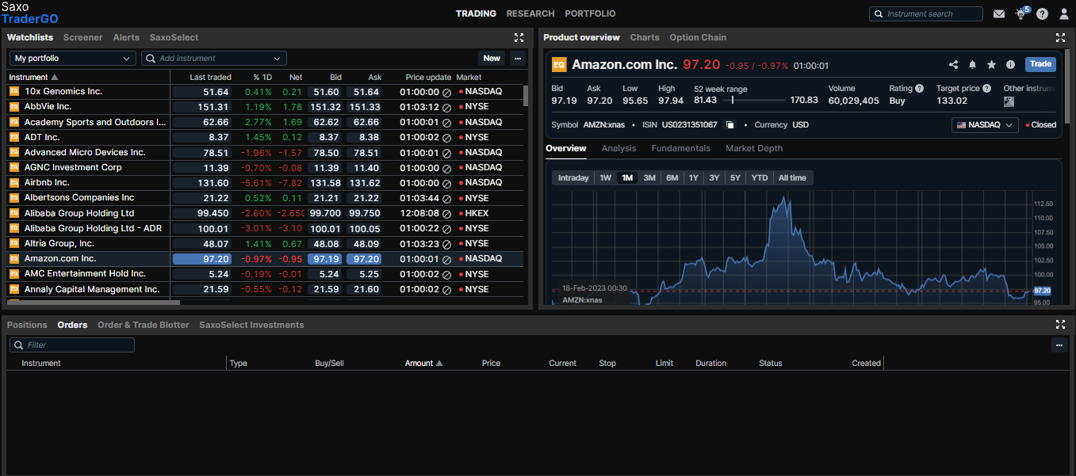Select the 1Y chart time range

(x=693, y=177)
